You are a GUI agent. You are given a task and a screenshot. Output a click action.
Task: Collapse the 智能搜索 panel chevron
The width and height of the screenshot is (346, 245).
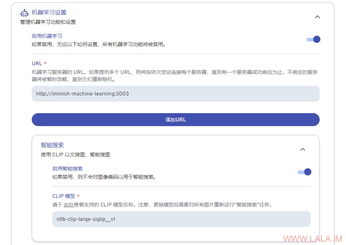(302, 150)
